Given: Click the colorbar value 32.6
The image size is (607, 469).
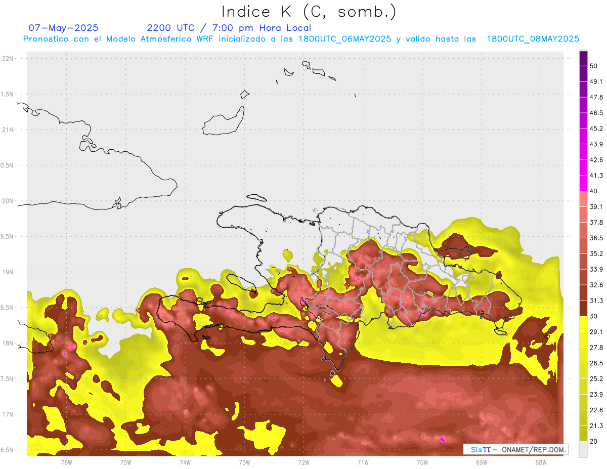Looking at the screenshot, I should click(596, 285).
